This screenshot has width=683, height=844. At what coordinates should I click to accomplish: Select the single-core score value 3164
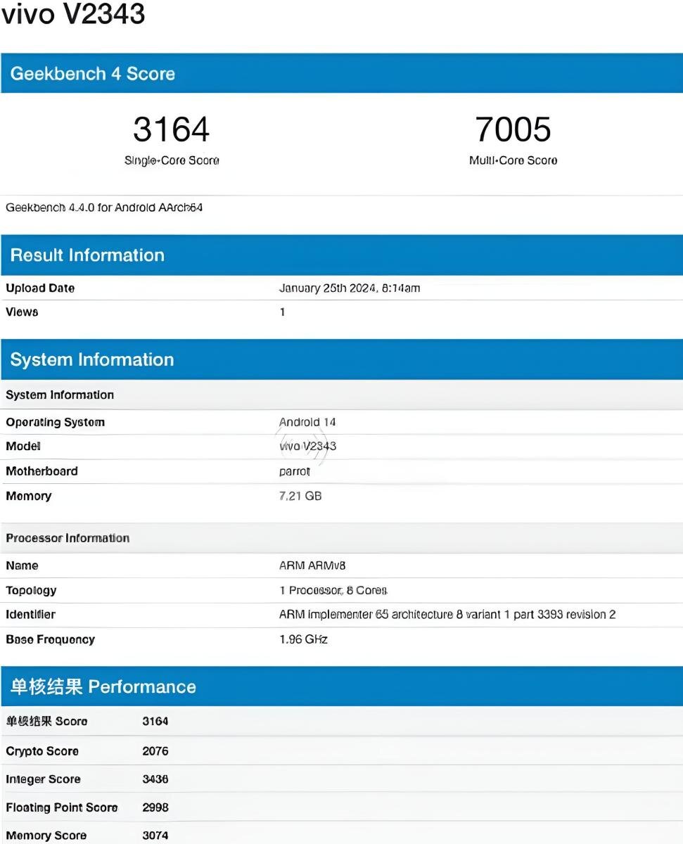click(x=172, y=129)
